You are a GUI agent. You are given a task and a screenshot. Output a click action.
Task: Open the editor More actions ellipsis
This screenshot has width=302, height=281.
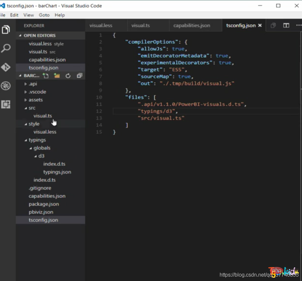[299, 25]
